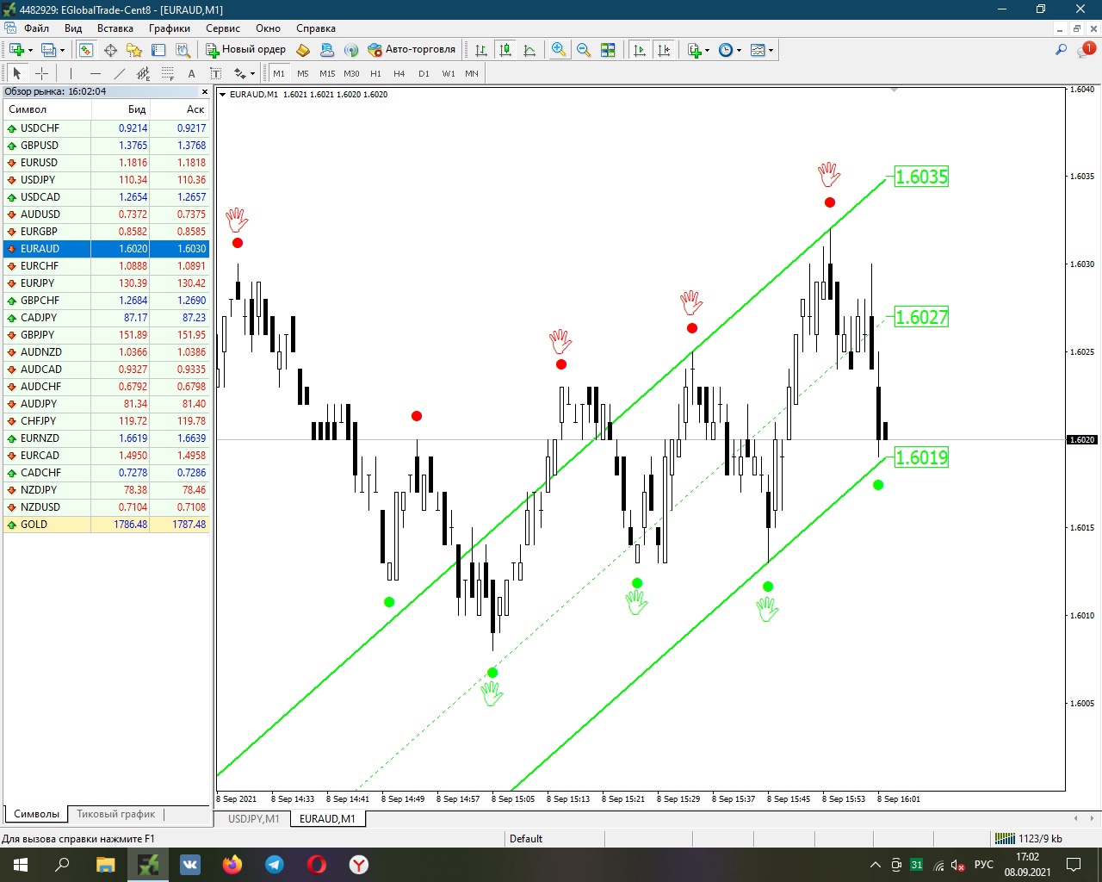Viewport: 1102px width, 882px height.
Task: Select the Fibonacci retracement tool
Action: 168,73
